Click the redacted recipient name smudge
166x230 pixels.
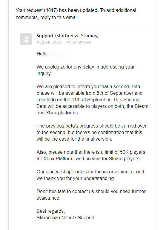click(x=59, y=55)
